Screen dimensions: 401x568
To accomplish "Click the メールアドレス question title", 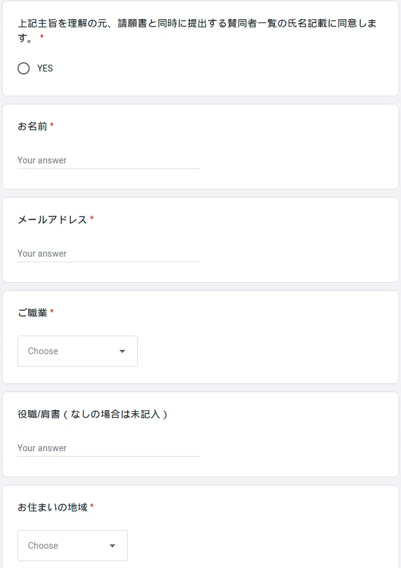I will [x=53, y=219].
